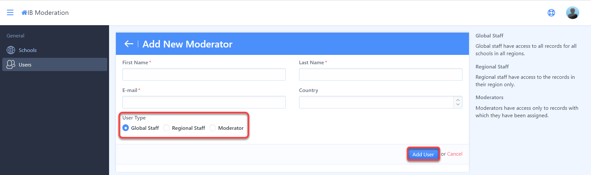This screenshot has width=591, height=175.
Task: Open the hamburger menu icon
Action: coord(10,13)
